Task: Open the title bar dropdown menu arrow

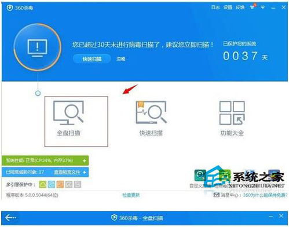Action: coord(262,8)
